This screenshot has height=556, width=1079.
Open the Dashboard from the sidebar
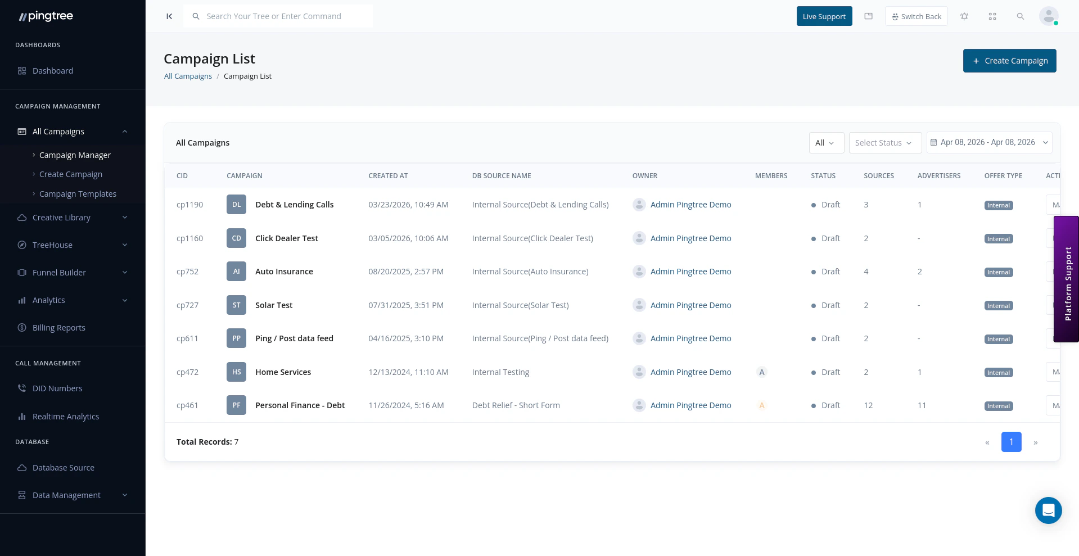pos(53,70)
